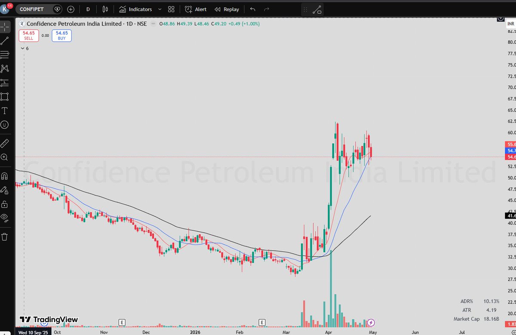This screenshot has width=516, height=335.
Task: Select the ruler measure tool
Action: click(x=5, y=143)
